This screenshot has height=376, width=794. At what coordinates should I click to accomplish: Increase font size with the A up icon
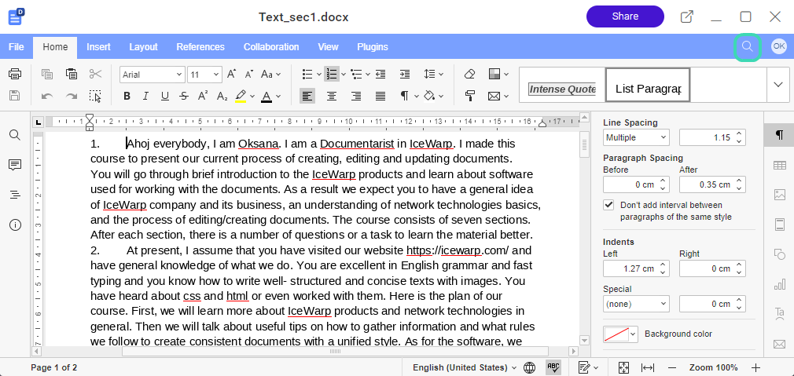click(x=231, y=75)
